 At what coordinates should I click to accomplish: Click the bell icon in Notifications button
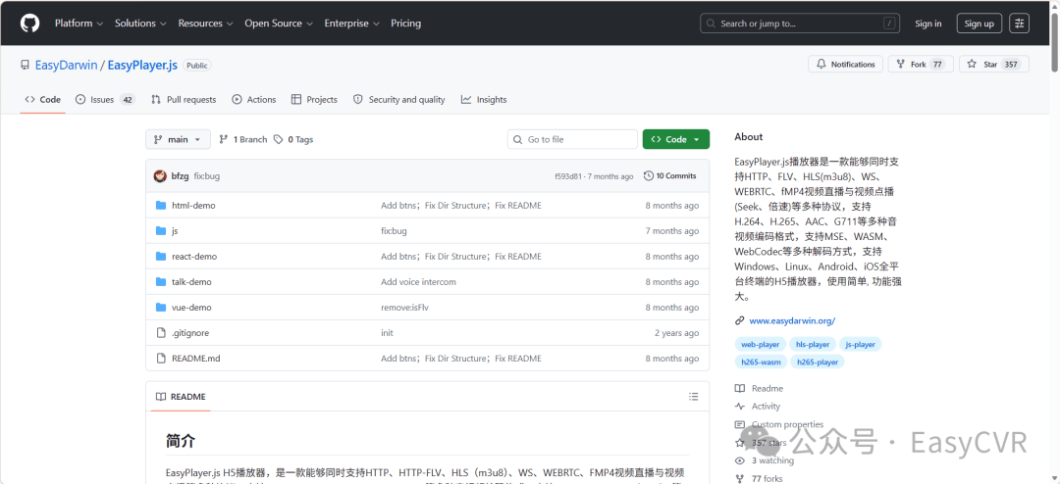pyautogui.click(x=821, y=64)
